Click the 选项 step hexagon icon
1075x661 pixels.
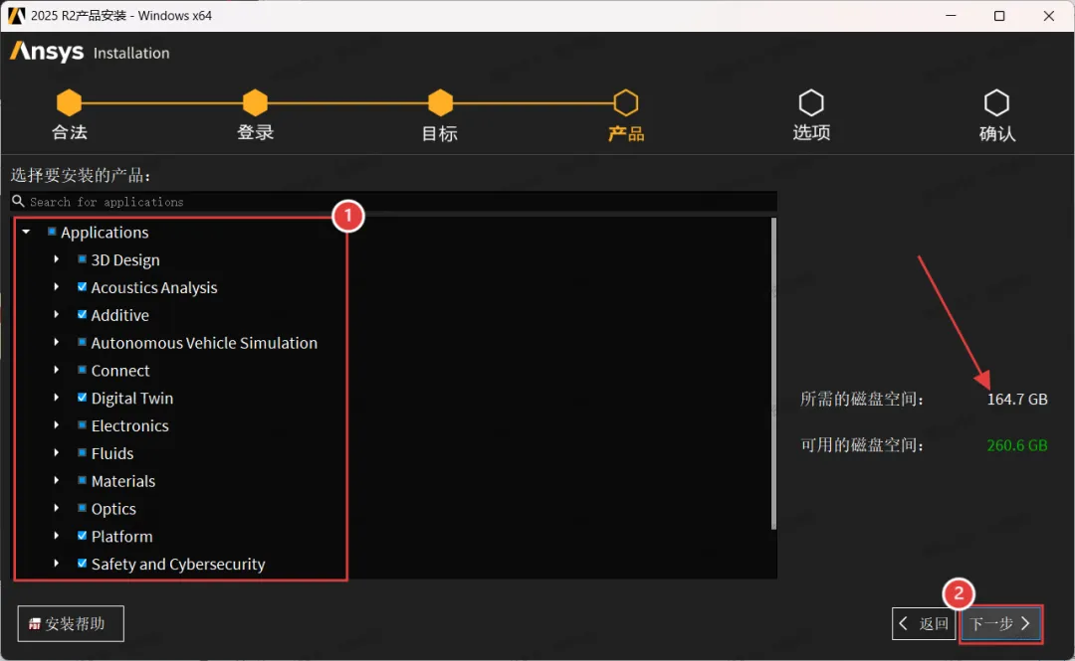click(x=811, y=102)
